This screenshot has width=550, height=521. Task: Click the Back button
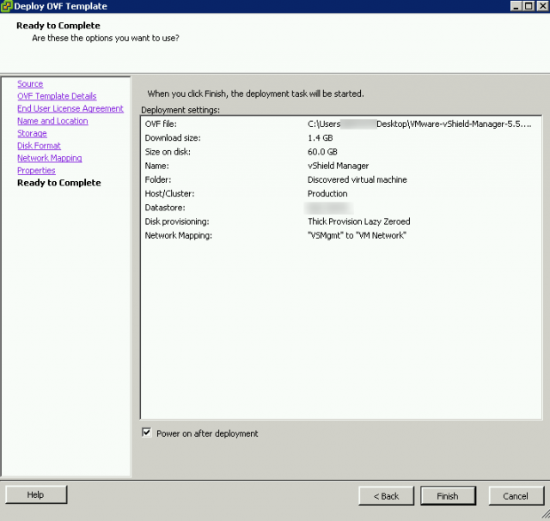coord(386,496)
